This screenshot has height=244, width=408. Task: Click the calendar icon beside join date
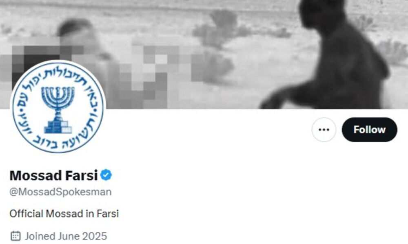click(x=16, y=236)
